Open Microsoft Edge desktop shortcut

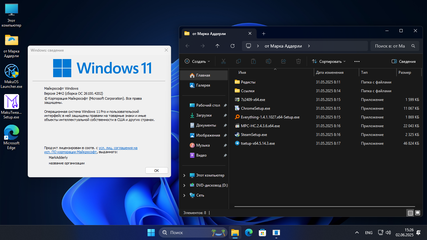[x=12, y=137]
